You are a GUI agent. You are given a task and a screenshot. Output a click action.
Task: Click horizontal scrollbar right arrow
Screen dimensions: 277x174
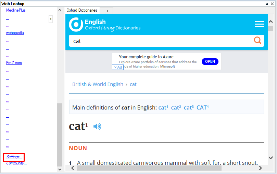[260, 168]
